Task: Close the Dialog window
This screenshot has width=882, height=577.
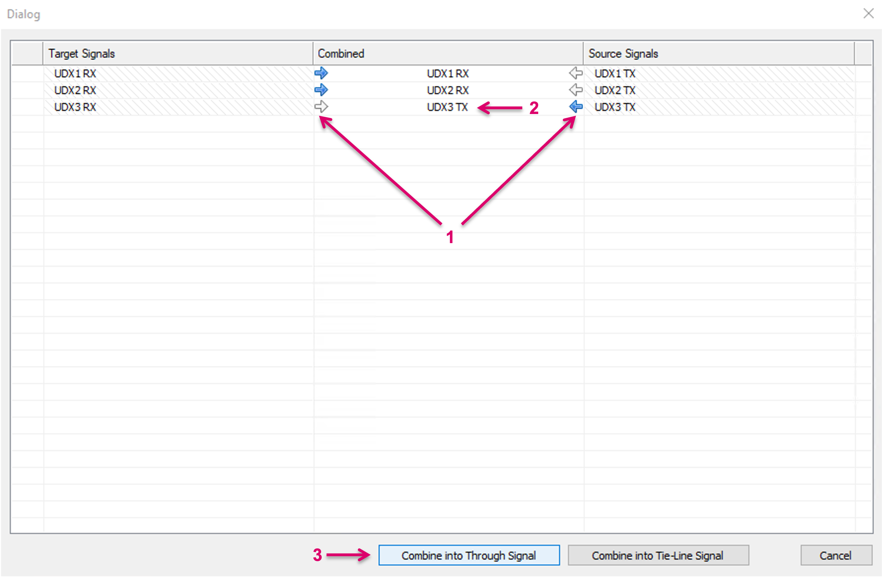Action: click(x=868, y=14)
